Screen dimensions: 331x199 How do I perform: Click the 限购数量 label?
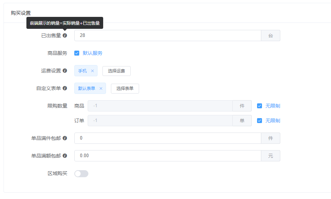coord(57,106)
